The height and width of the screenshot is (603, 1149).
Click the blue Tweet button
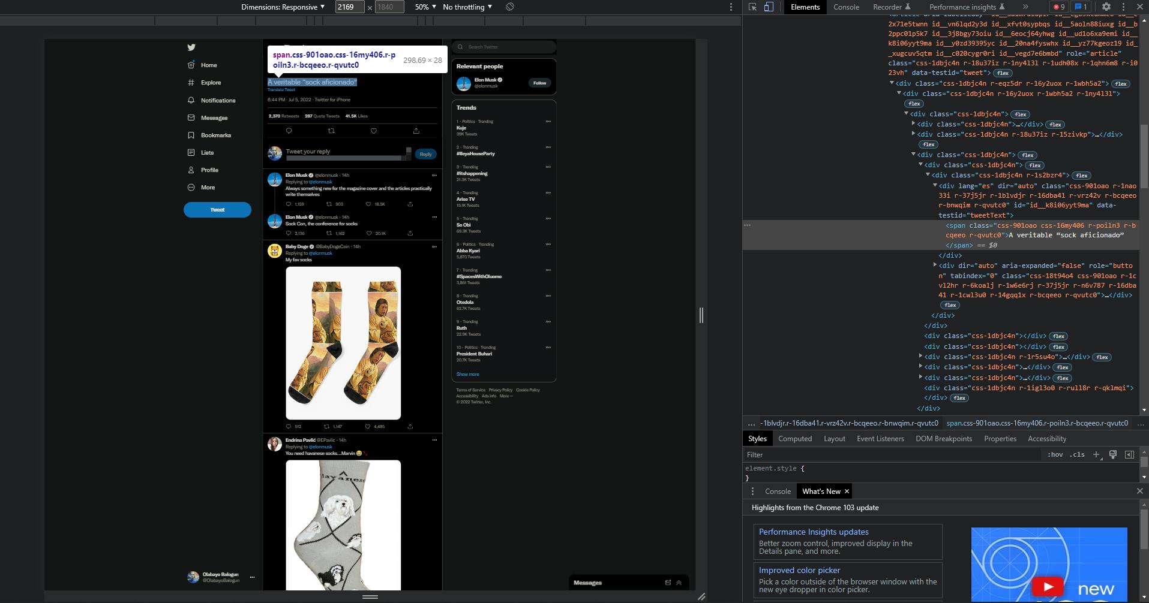[x=217, y=210]
